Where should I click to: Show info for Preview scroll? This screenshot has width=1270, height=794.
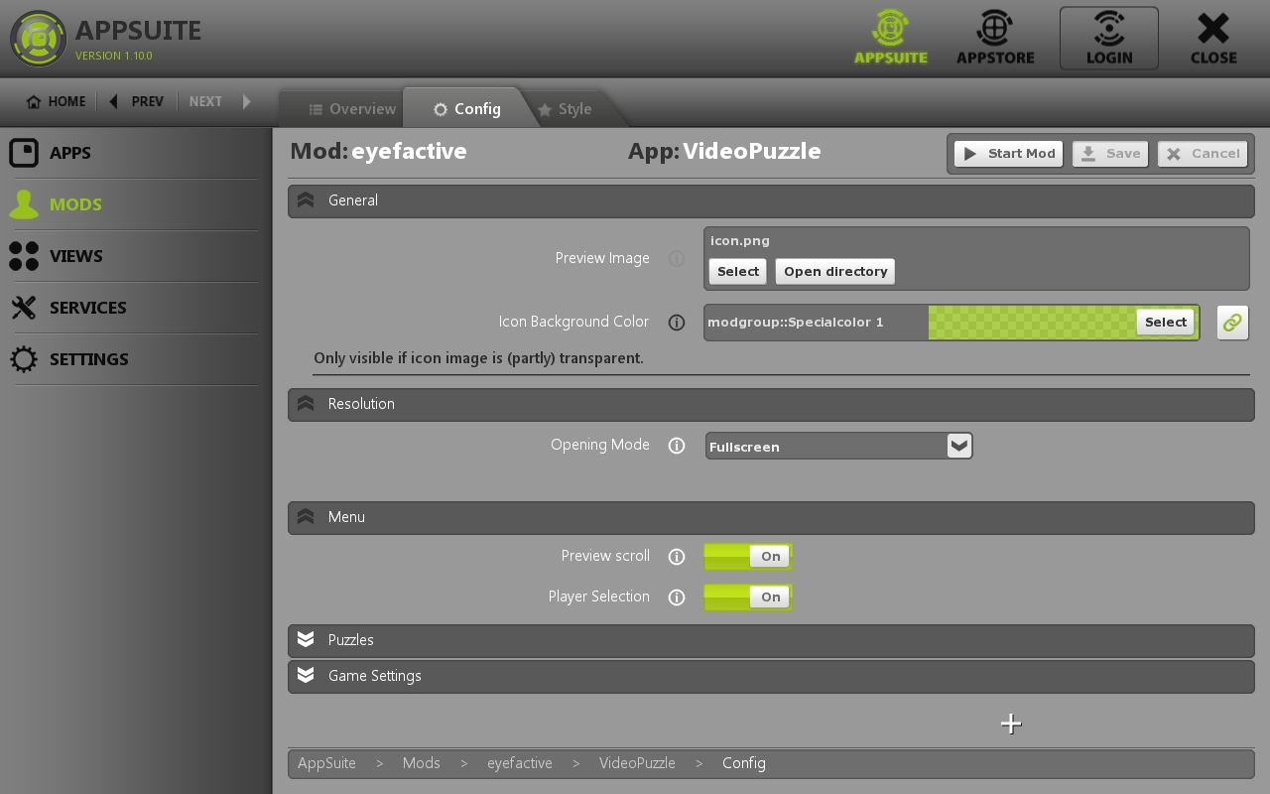click(x=677, y=557)
